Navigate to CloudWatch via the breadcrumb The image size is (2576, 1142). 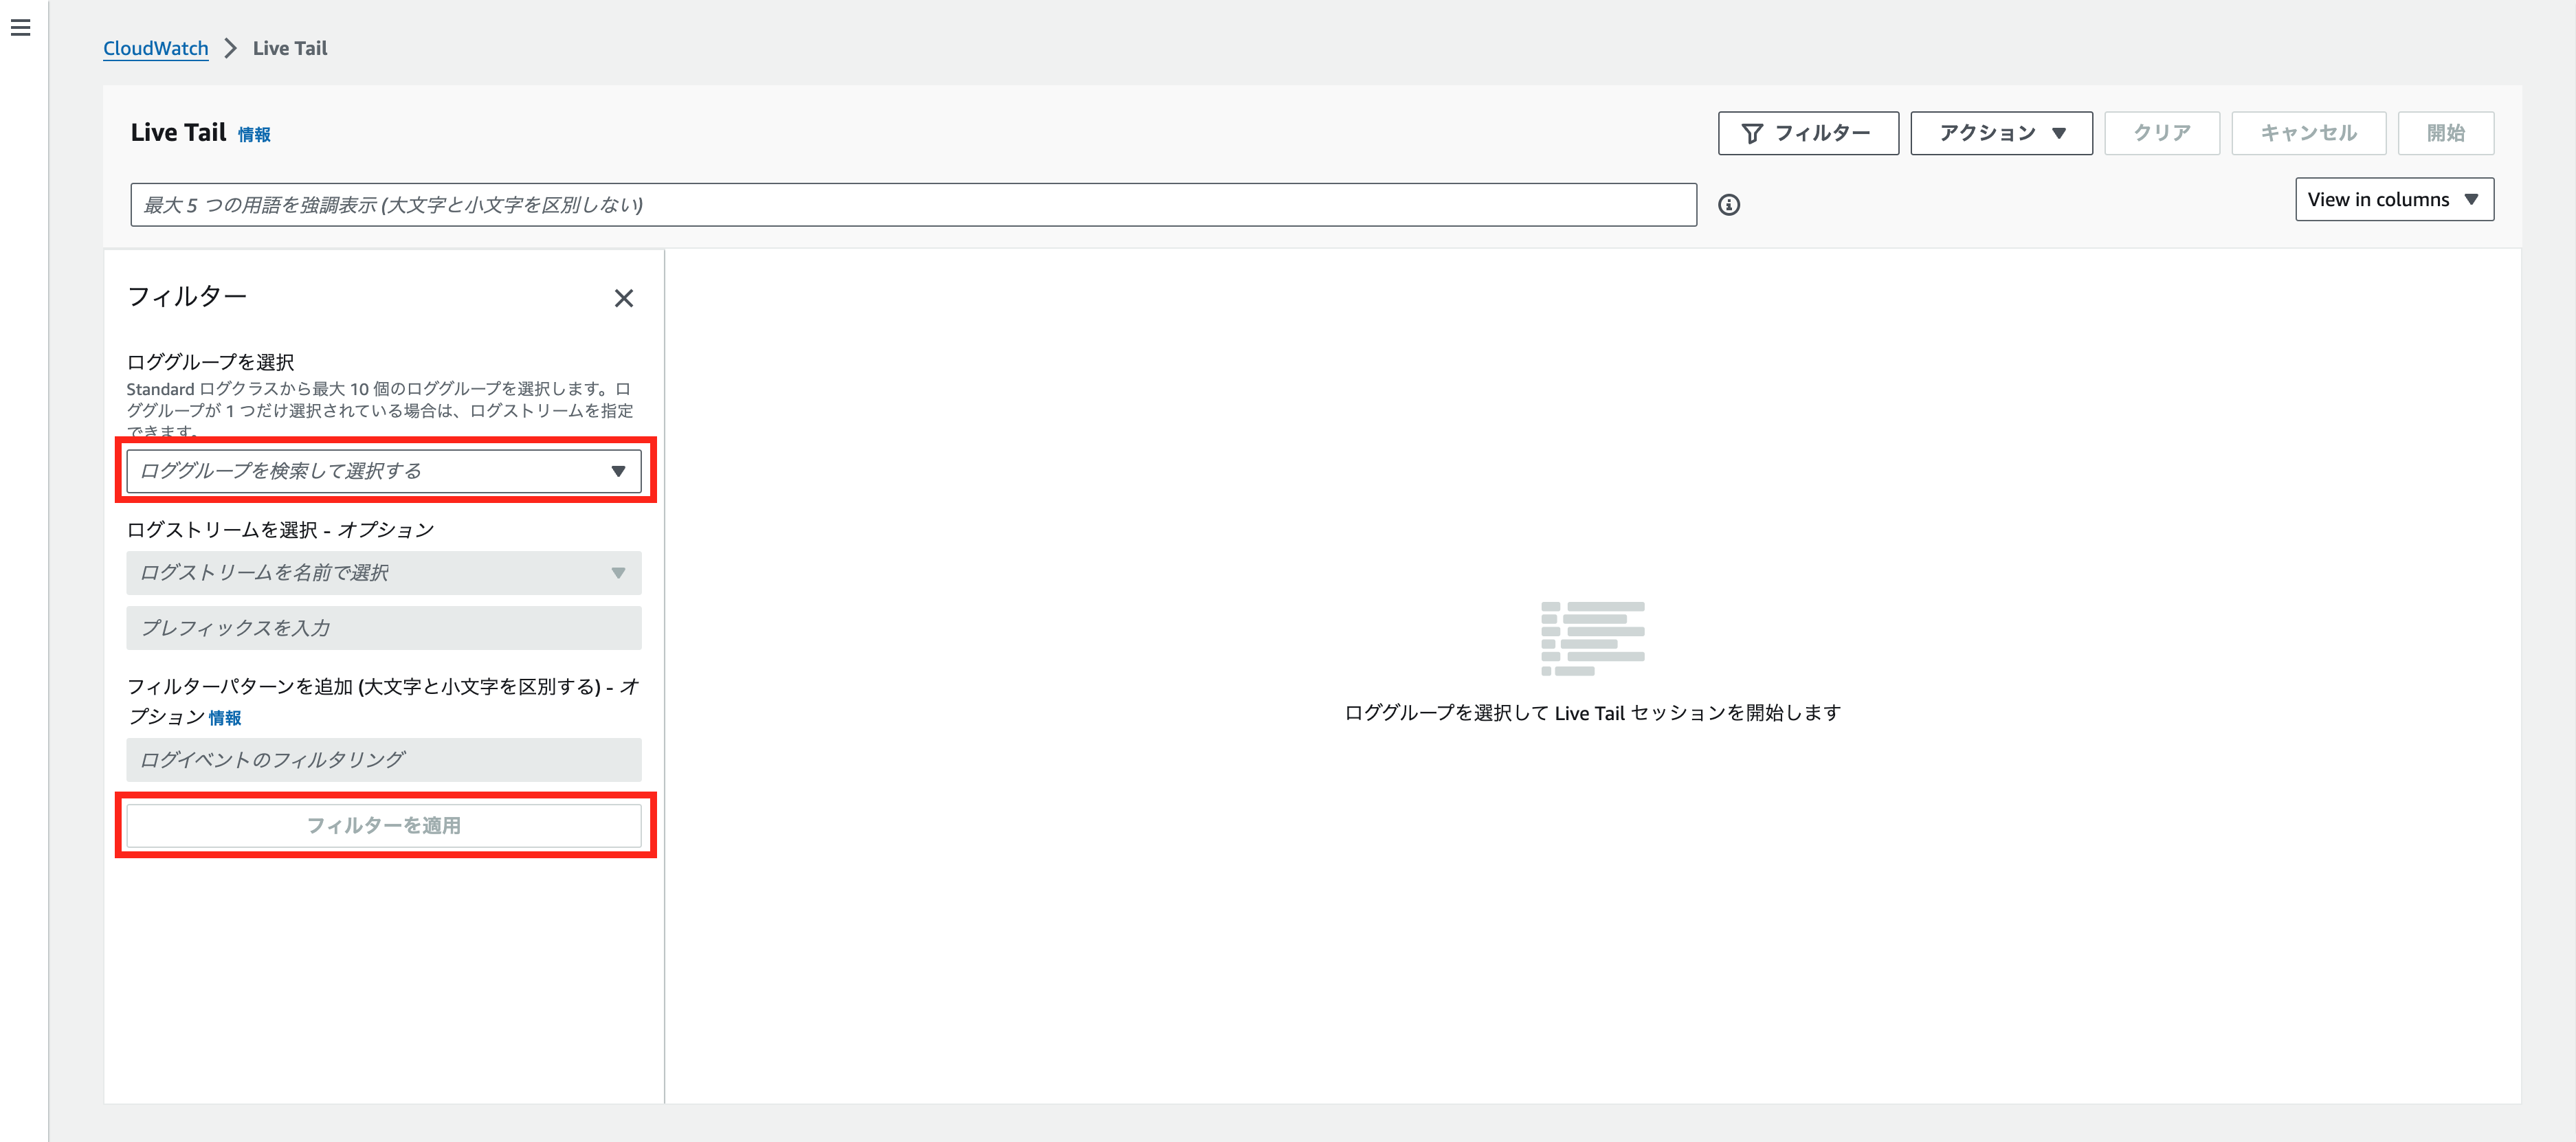[155, 47]
